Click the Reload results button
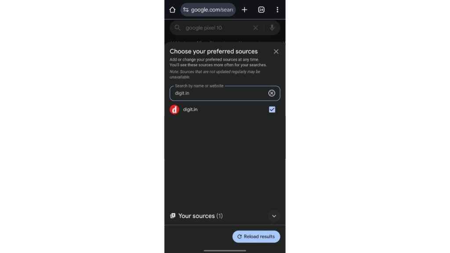Viewport: 450px width, 253px height. pos(256,237)
